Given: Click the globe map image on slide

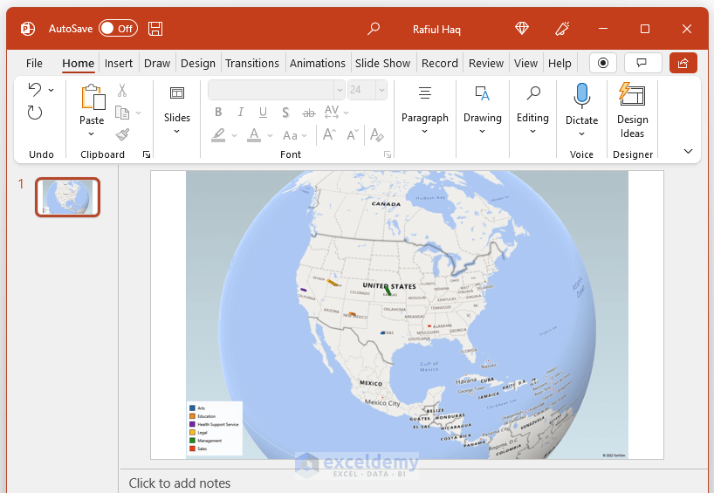Looking at the screenshot, I should coord(407,315).
